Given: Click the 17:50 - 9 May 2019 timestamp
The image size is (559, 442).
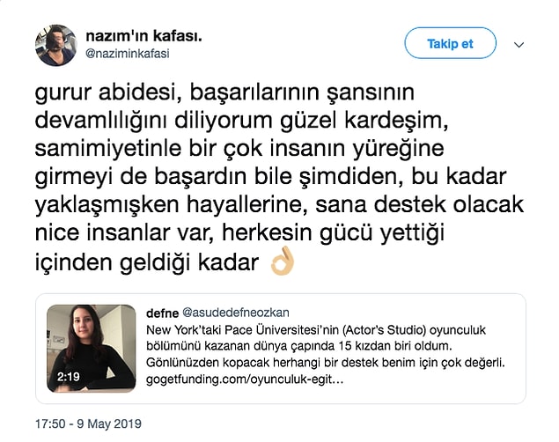Looking at the screenshot, I should pos(88,424).
